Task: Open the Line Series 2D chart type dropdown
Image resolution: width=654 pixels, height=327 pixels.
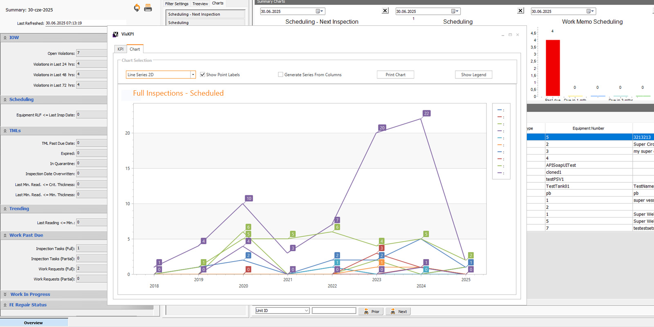Action: (x=193, y=74)
